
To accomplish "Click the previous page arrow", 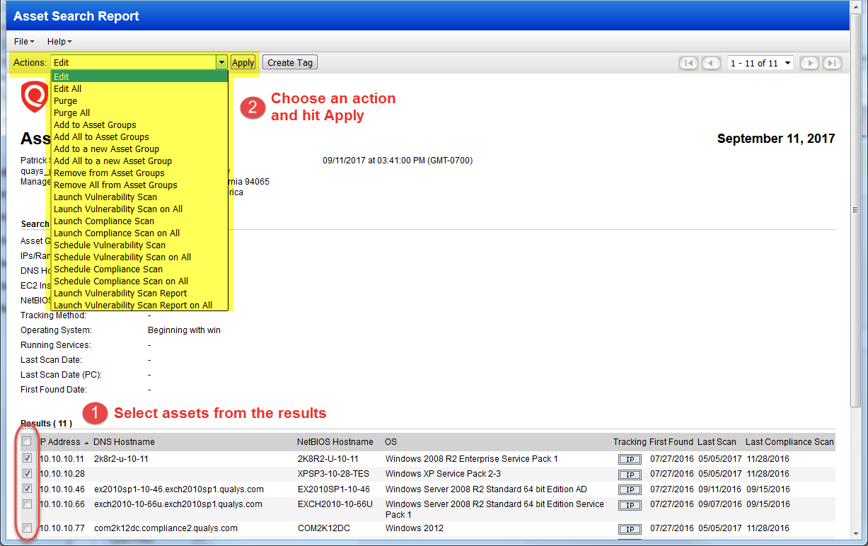I will pyautogui.click(x=711, y=63).
